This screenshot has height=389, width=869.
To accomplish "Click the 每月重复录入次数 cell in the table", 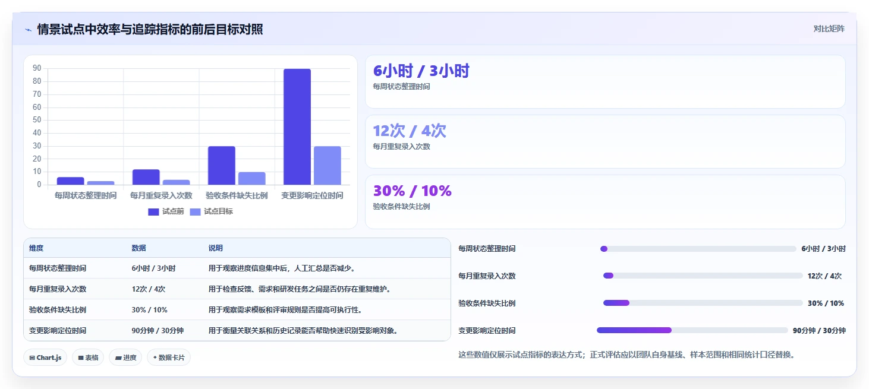I will 58,289.
